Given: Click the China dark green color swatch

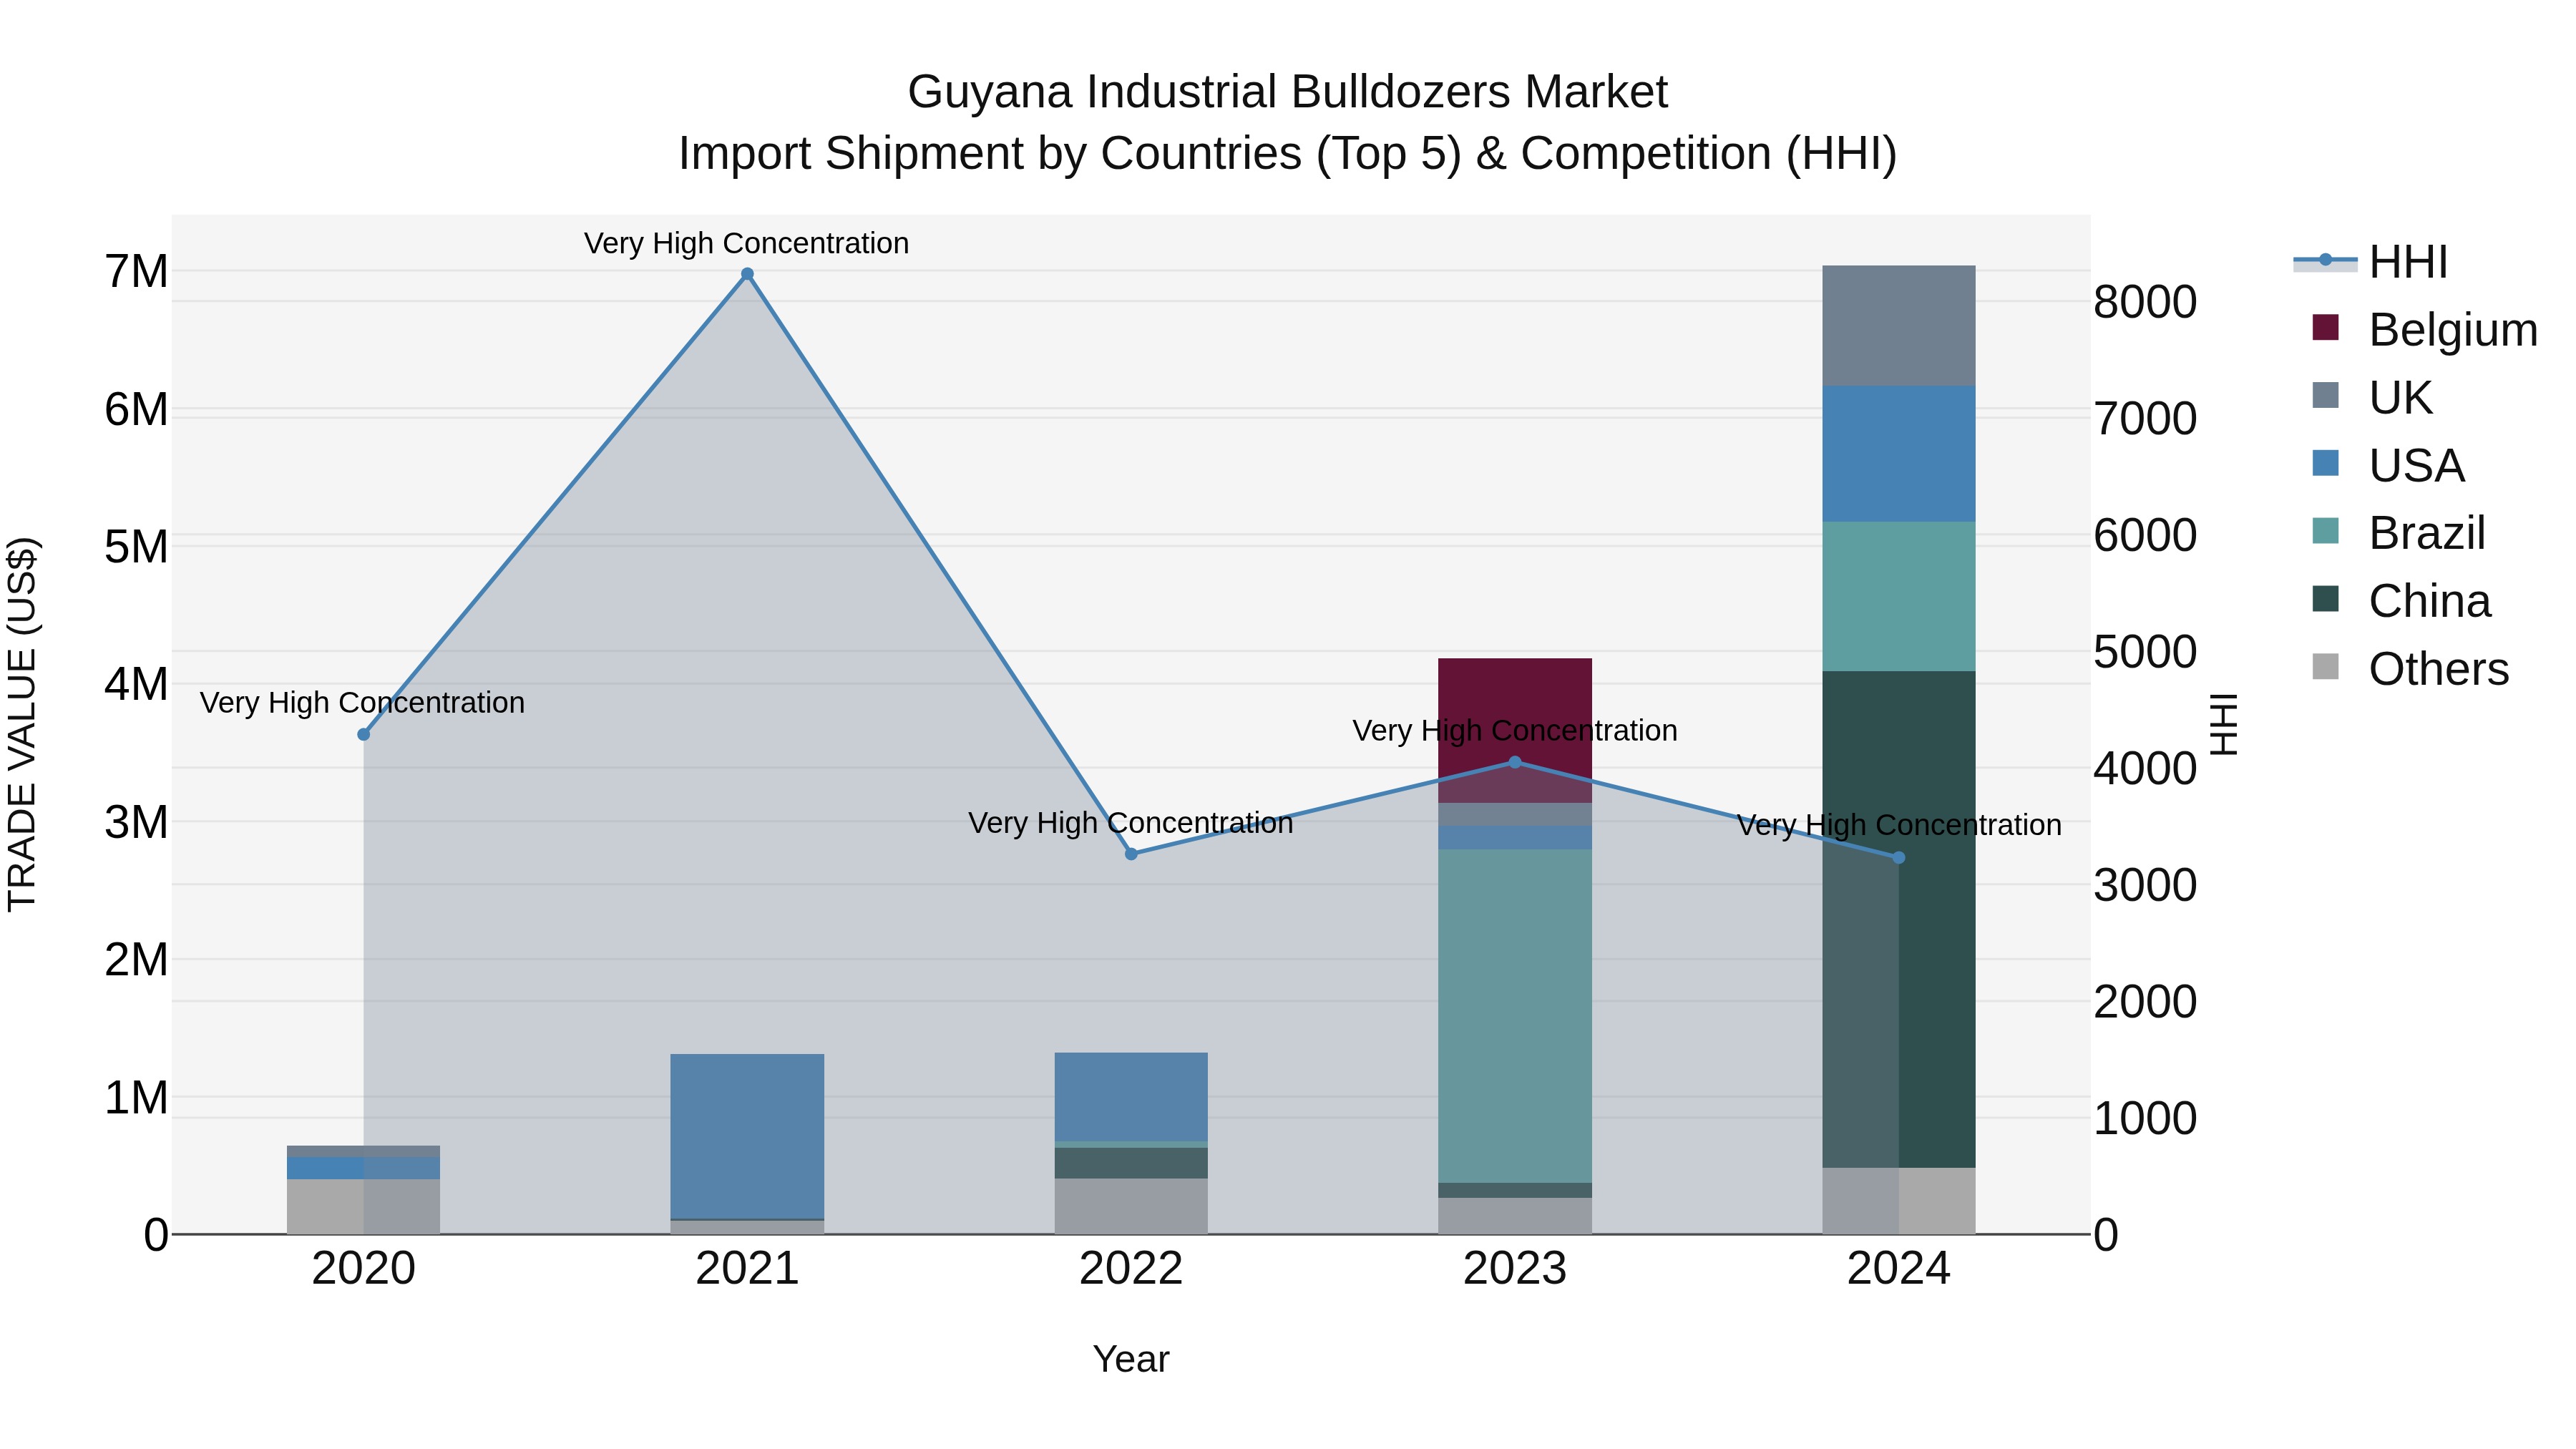Looking at the screenshot, I should click(2326, 598).
